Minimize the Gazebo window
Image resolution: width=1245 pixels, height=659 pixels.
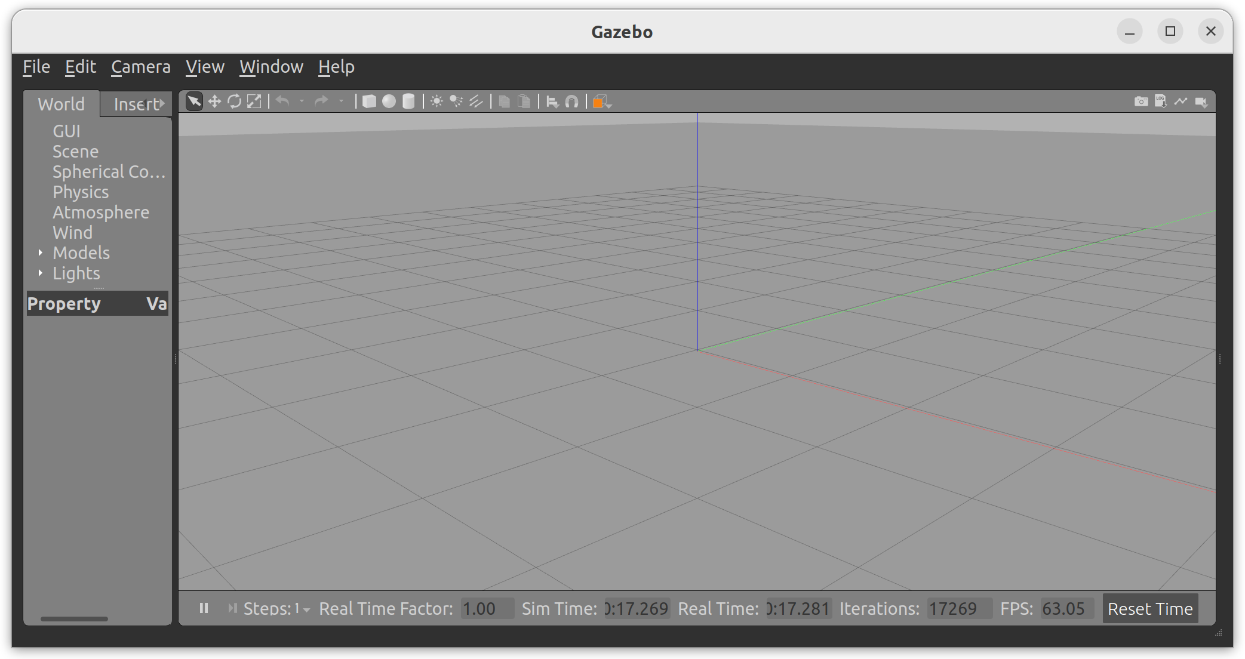1129,32
